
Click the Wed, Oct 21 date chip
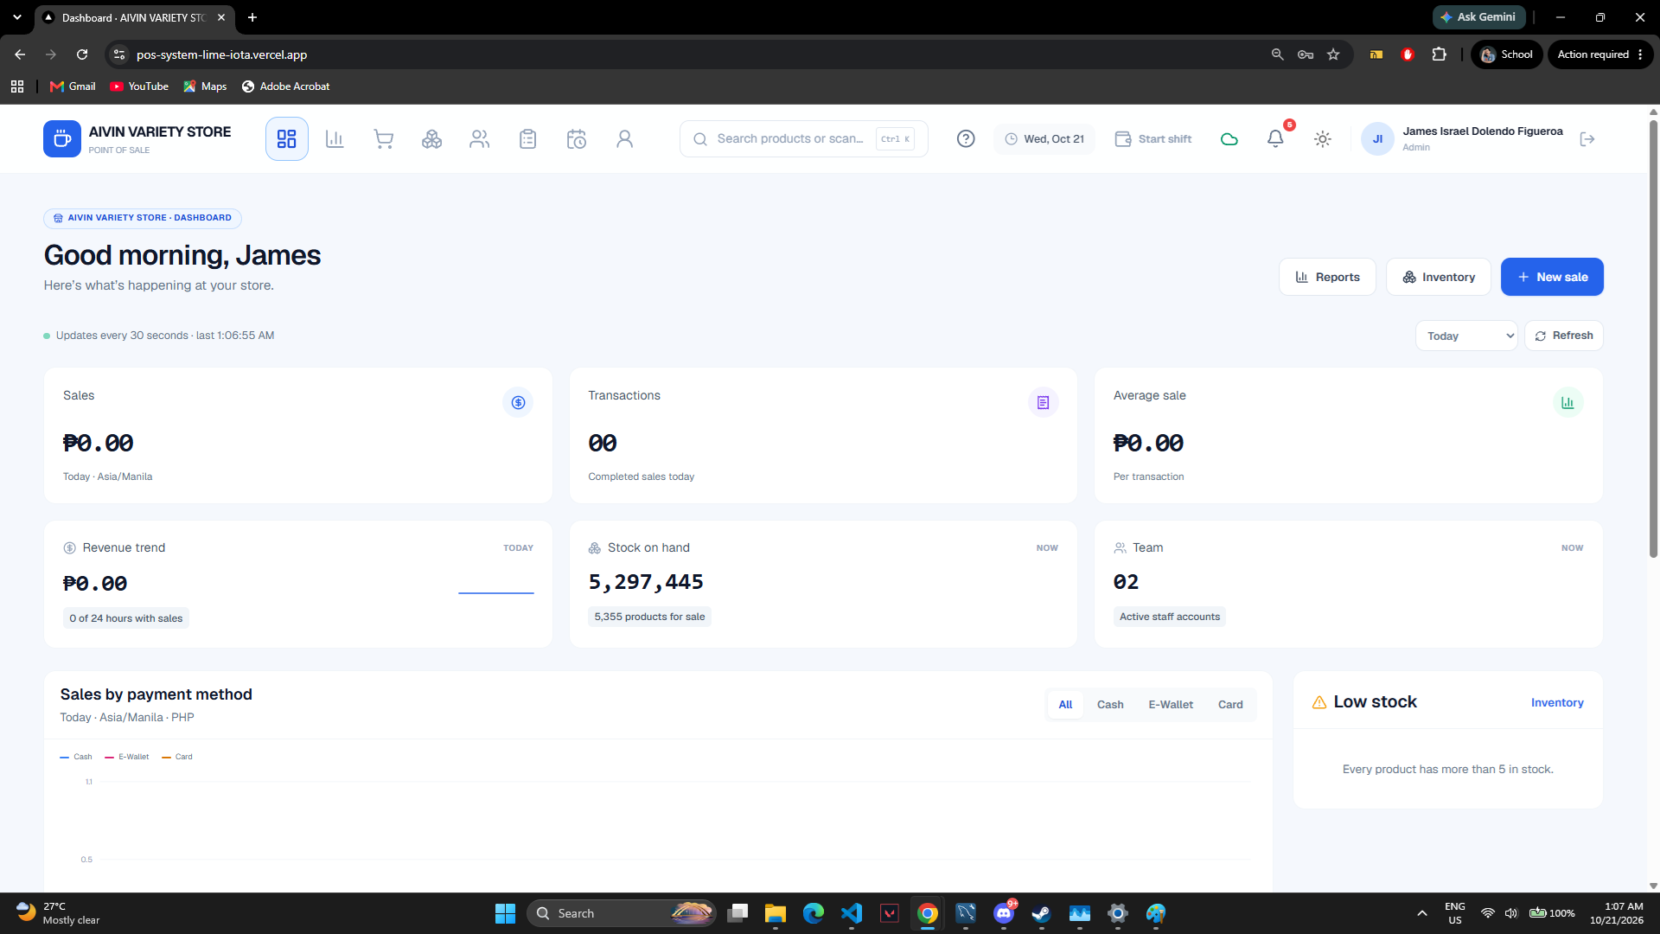pyautogui.click(x=1044, y=139)
